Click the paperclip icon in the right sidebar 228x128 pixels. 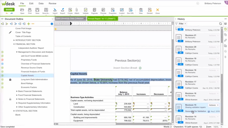(225, 57)
